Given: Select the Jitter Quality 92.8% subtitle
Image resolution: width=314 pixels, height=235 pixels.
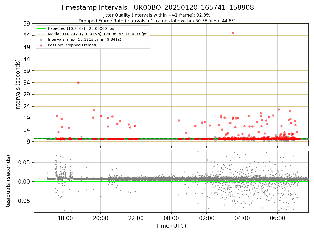Looking at the screenshot, I should coord(157,15).
